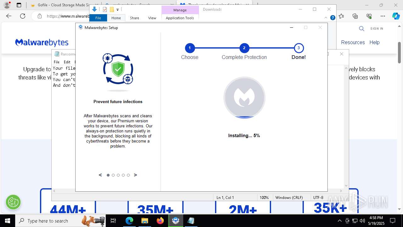Go back in Edge browser

[9, 16]
